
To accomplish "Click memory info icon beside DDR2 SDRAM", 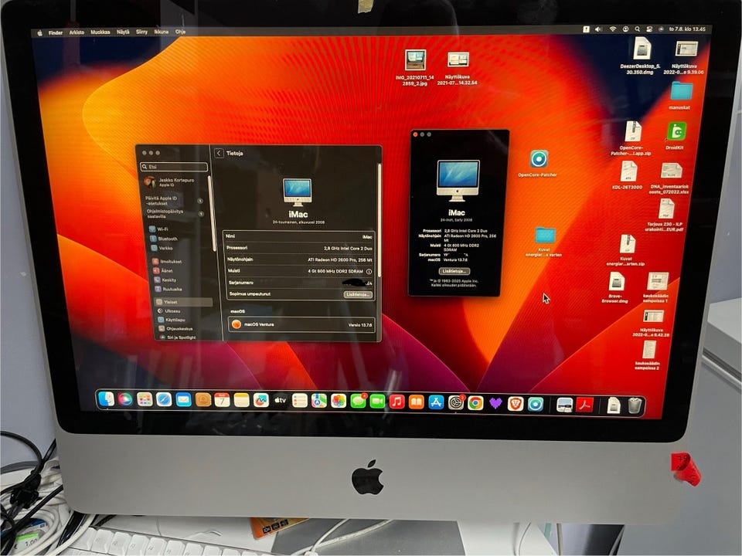I will pyautogui.click(x=369, y=272).
